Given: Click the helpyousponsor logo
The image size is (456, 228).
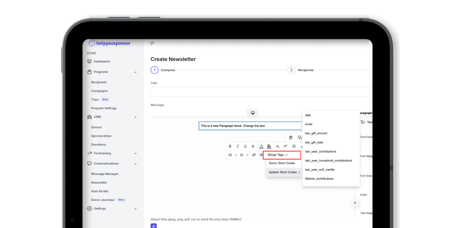Looking at the screenshot, I should point(109,43).
